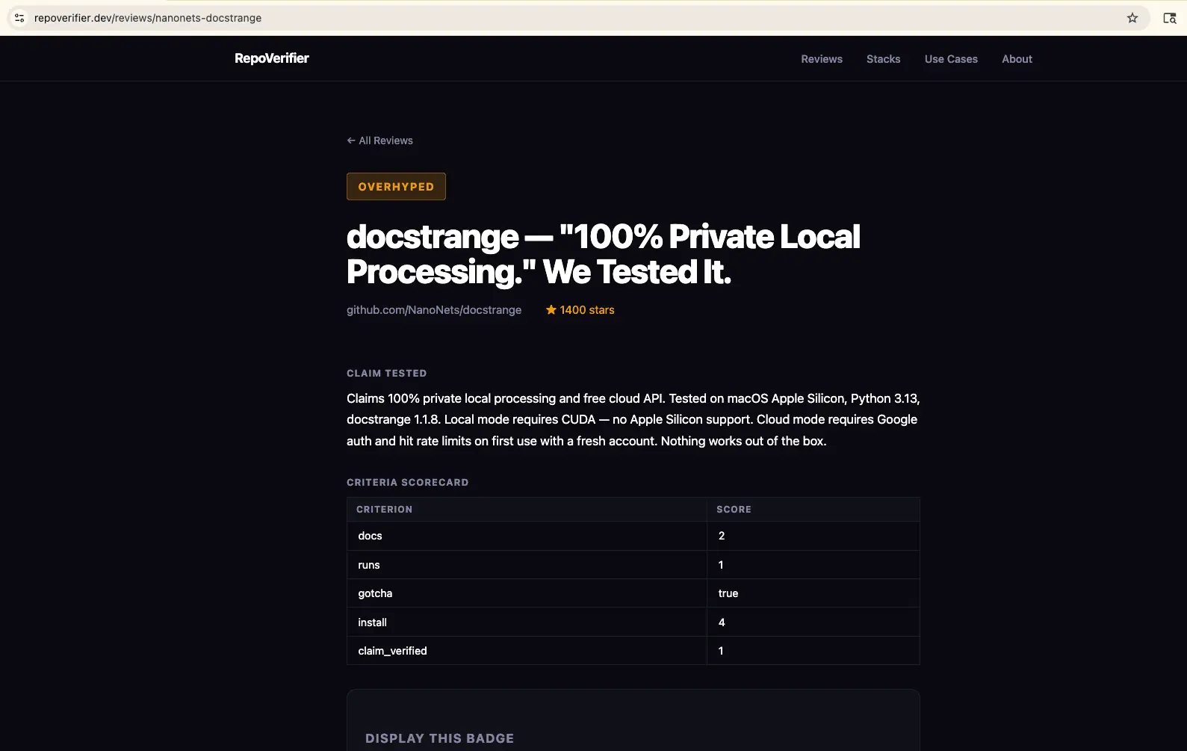The width and height of the screenshot is (1187, 751).
Task: Select the install criterion row
Action: pyautogui.click(x=633, y=622)
